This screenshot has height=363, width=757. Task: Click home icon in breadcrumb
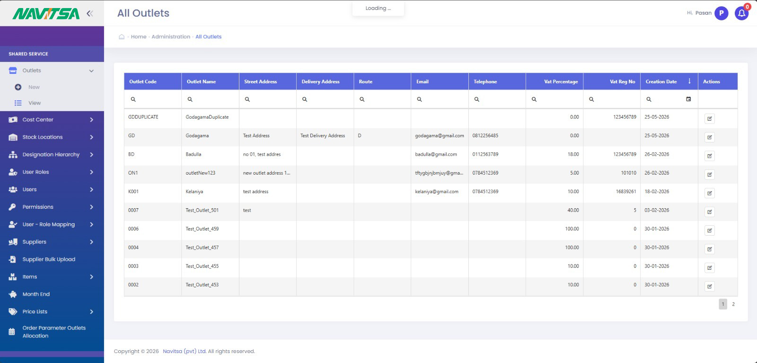(122, 36)
